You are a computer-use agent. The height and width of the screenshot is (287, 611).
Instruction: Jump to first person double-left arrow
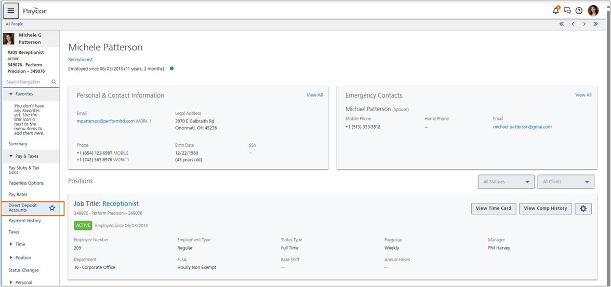click(562, 24)
